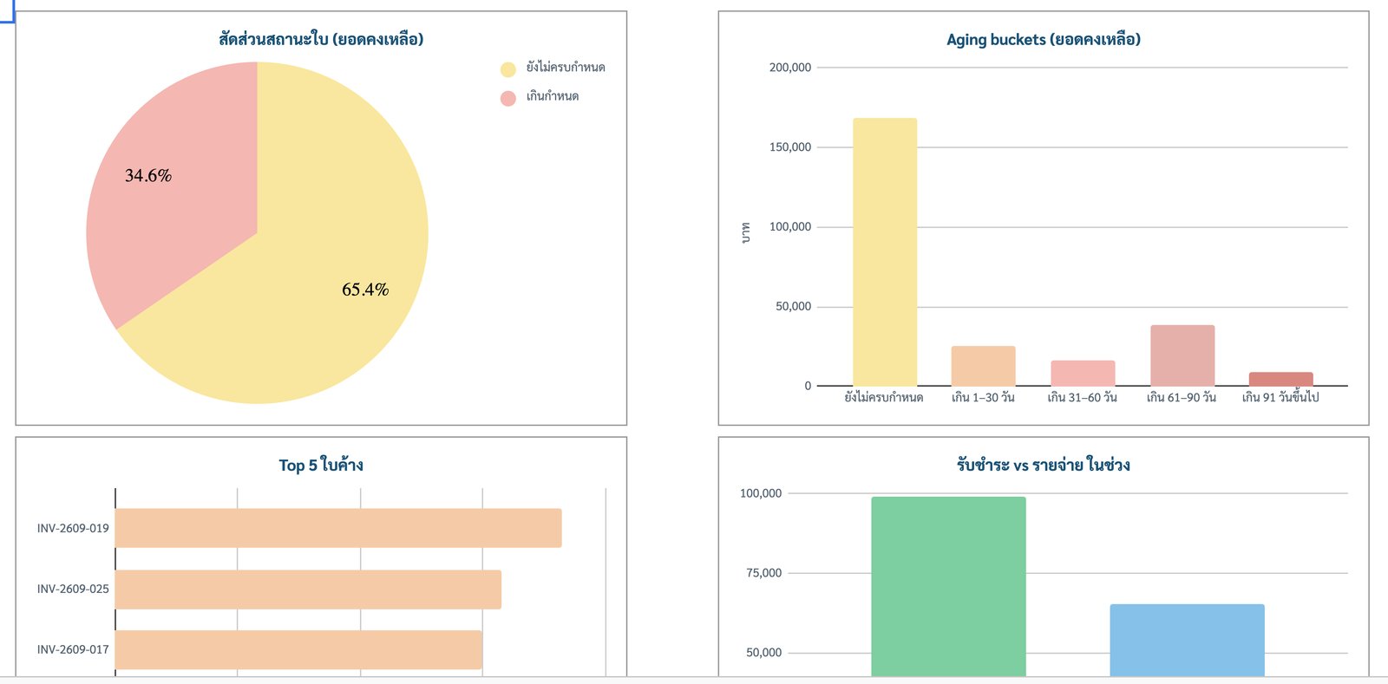This screenshot has height=684, width=1388.
Task: Click the label INV-2609-025
Action: pos(73,589)
